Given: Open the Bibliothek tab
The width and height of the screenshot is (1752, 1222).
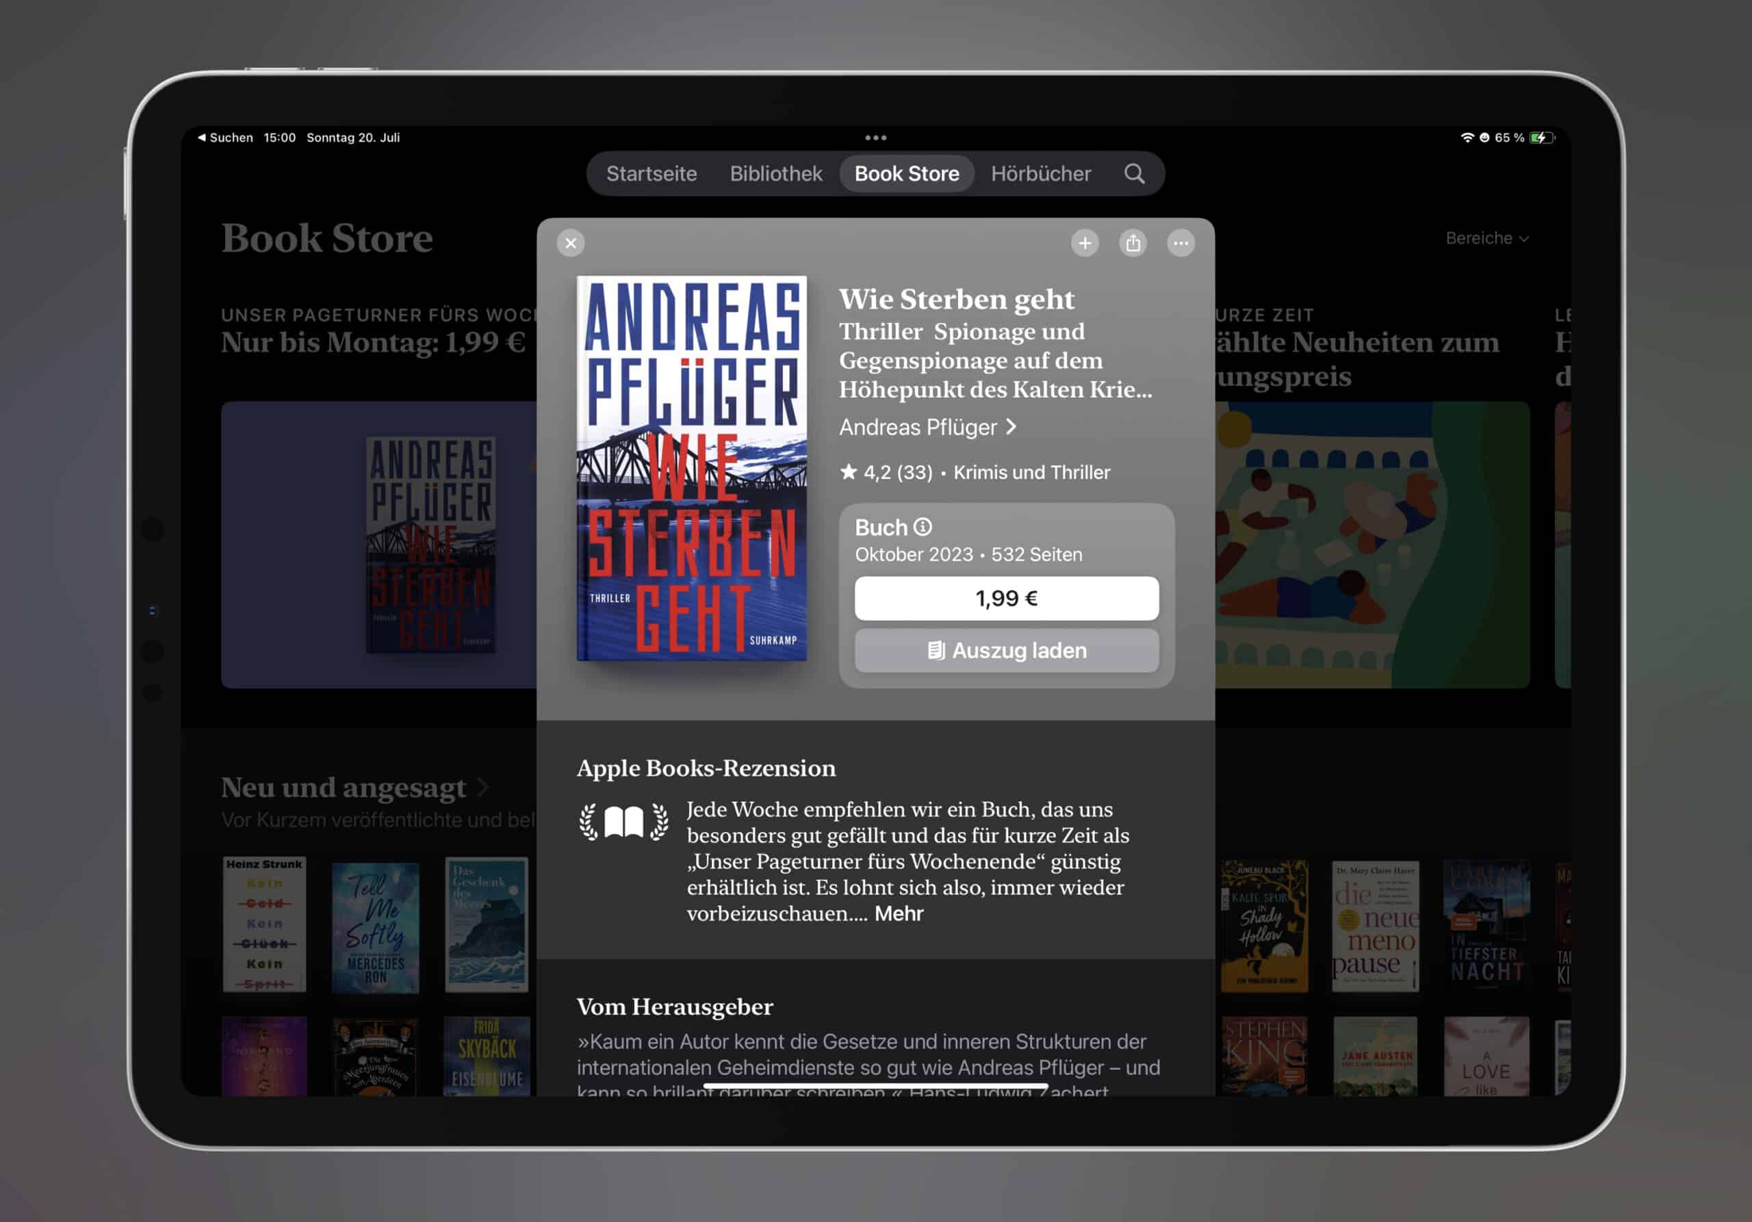Looking at the screenshot, I should pyautogui.click(x=775, y=174).
